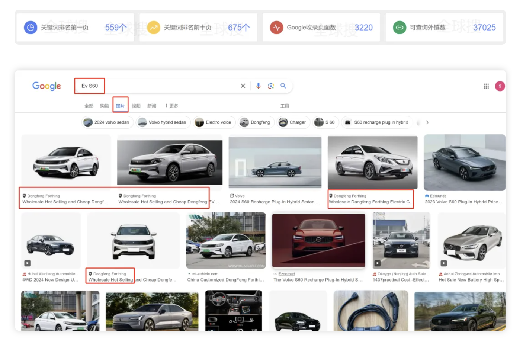Start voice search with microphone icon
Viewport: 523px width, 340px height.
click(x=258, y=86)
